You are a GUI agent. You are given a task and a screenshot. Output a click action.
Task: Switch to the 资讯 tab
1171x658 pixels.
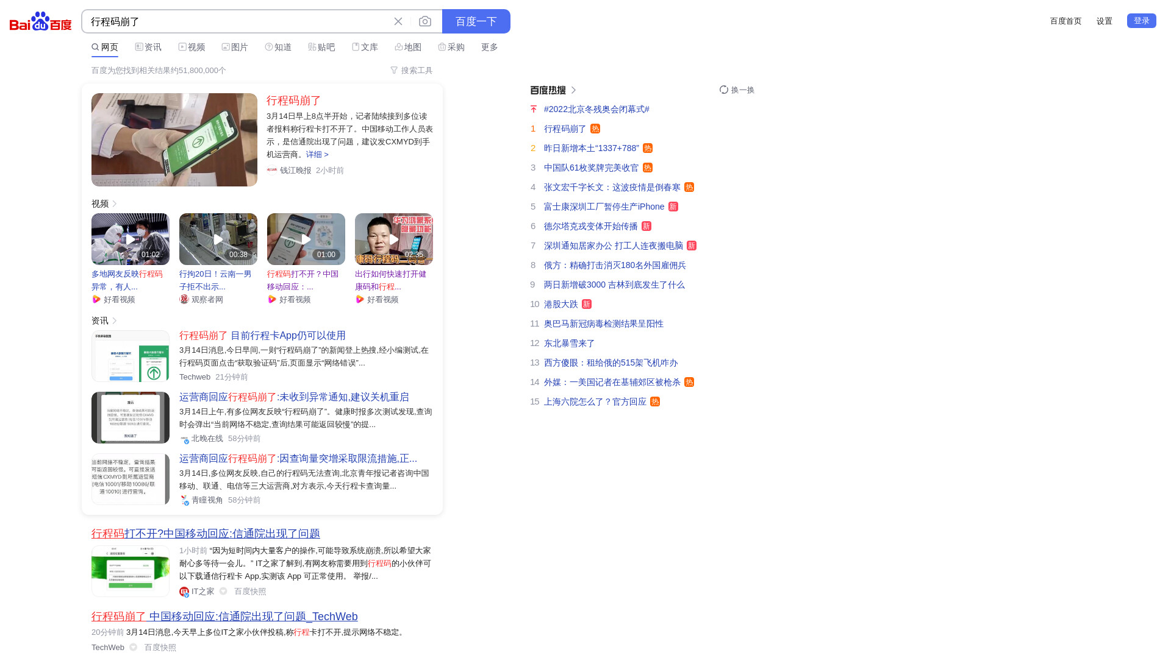148,47
